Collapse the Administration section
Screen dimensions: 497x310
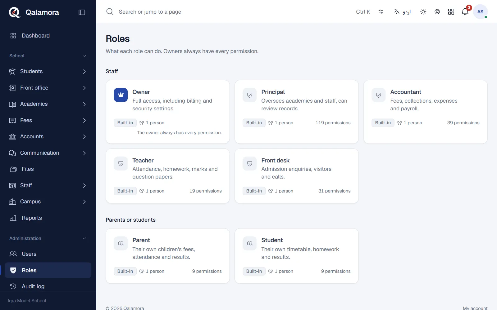click(x=48, y=238)
